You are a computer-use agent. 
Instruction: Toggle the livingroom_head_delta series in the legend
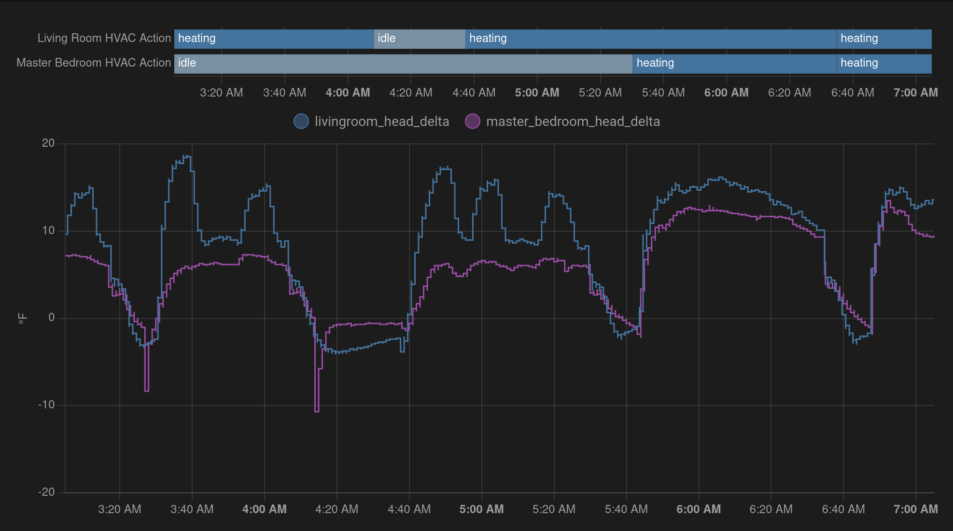(x=381, y=121)
